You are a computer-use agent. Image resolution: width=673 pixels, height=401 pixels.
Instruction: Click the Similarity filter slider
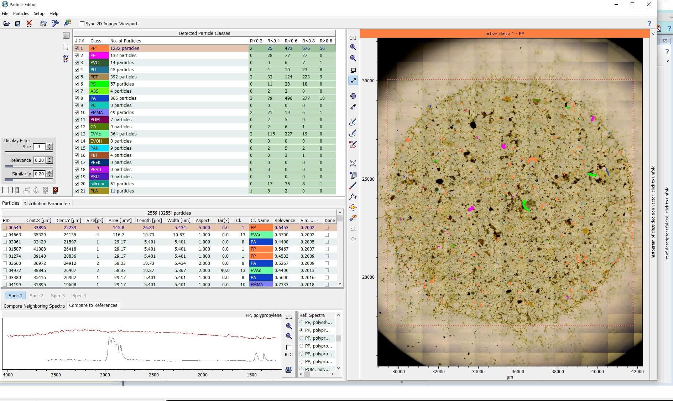[x=28, y=180]
